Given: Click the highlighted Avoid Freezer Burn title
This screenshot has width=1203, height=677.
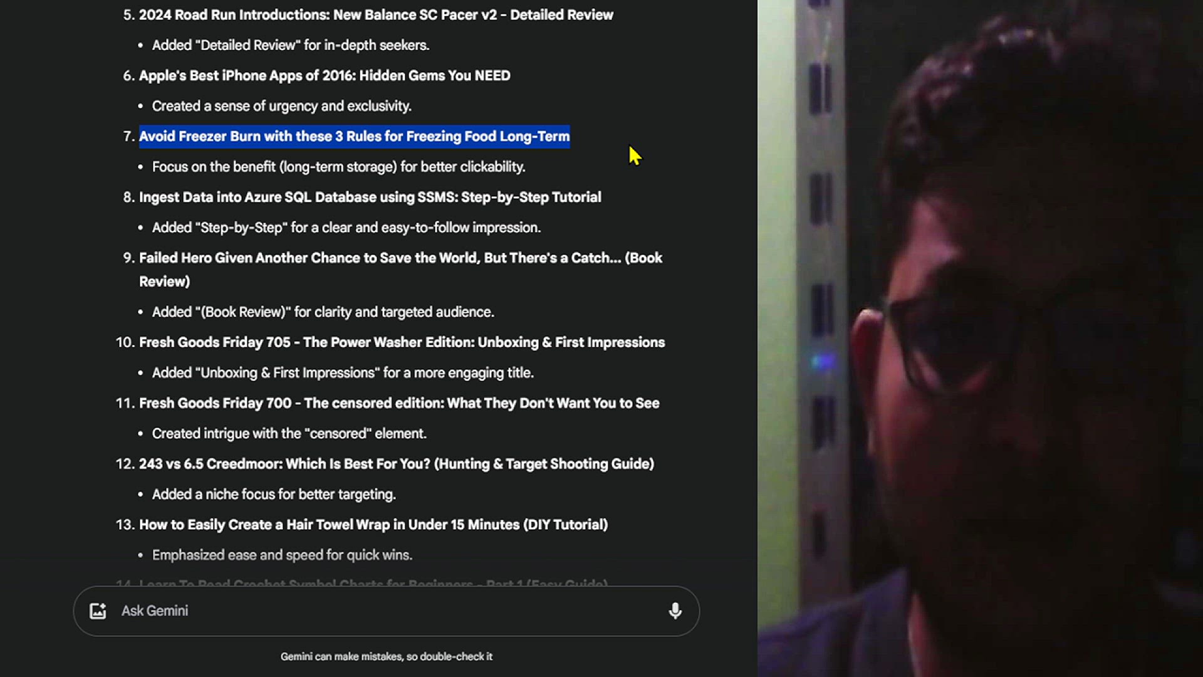Looking at the screenshot, I should 354,137.
